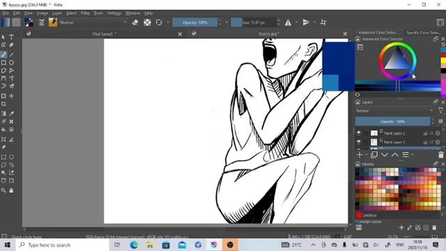446x251 pixels.
Task: Open layer properties dropdown arrow
Action: click(413, 155)
